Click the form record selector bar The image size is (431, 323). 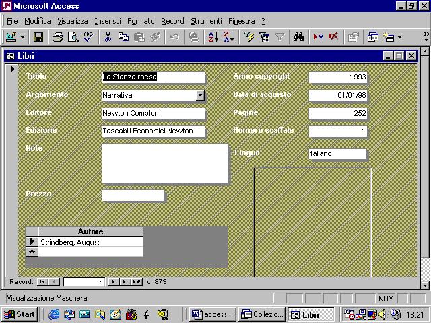pyautogui.click(x=12, y=170)
